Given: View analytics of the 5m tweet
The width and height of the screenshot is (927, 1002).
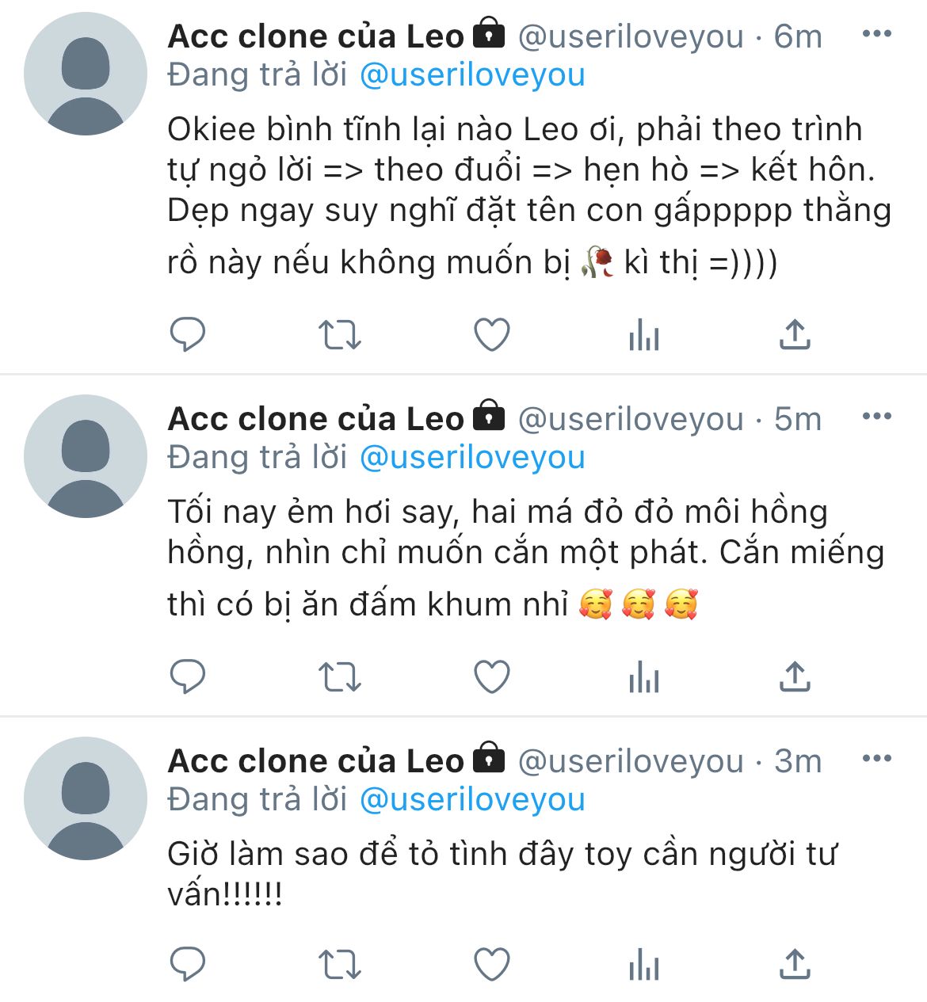Looking at the screenshot, I should point(643,679).
